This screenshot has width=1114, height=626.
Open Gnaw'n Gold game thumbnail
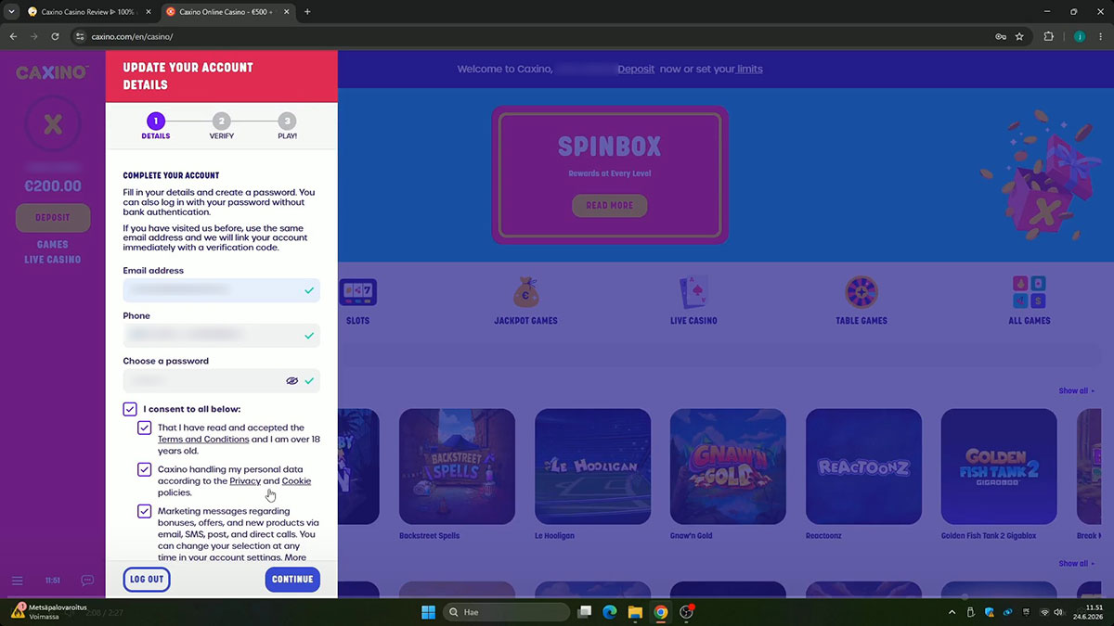[728, 466]
